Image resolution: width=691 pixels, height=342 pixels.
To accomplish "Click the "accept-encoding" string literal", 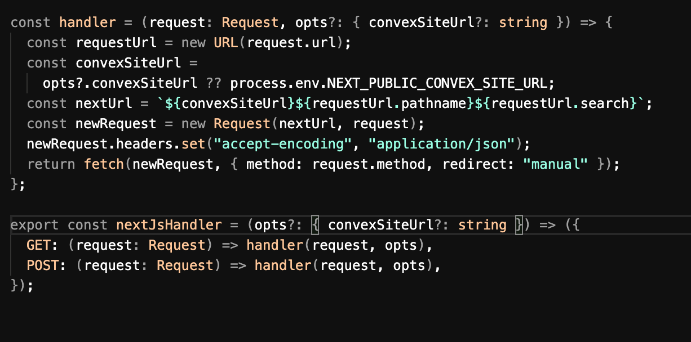I will [x=283, y=144].
